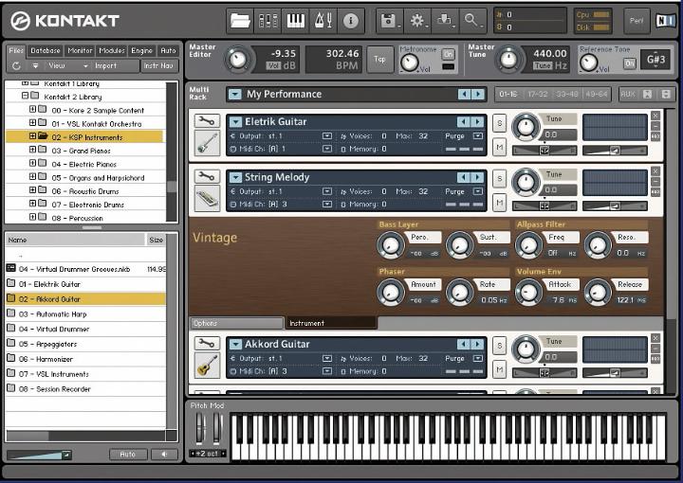Switch to the Monitor tab
Viewport: 683px width, 483px height.
(x=80, y=51)
